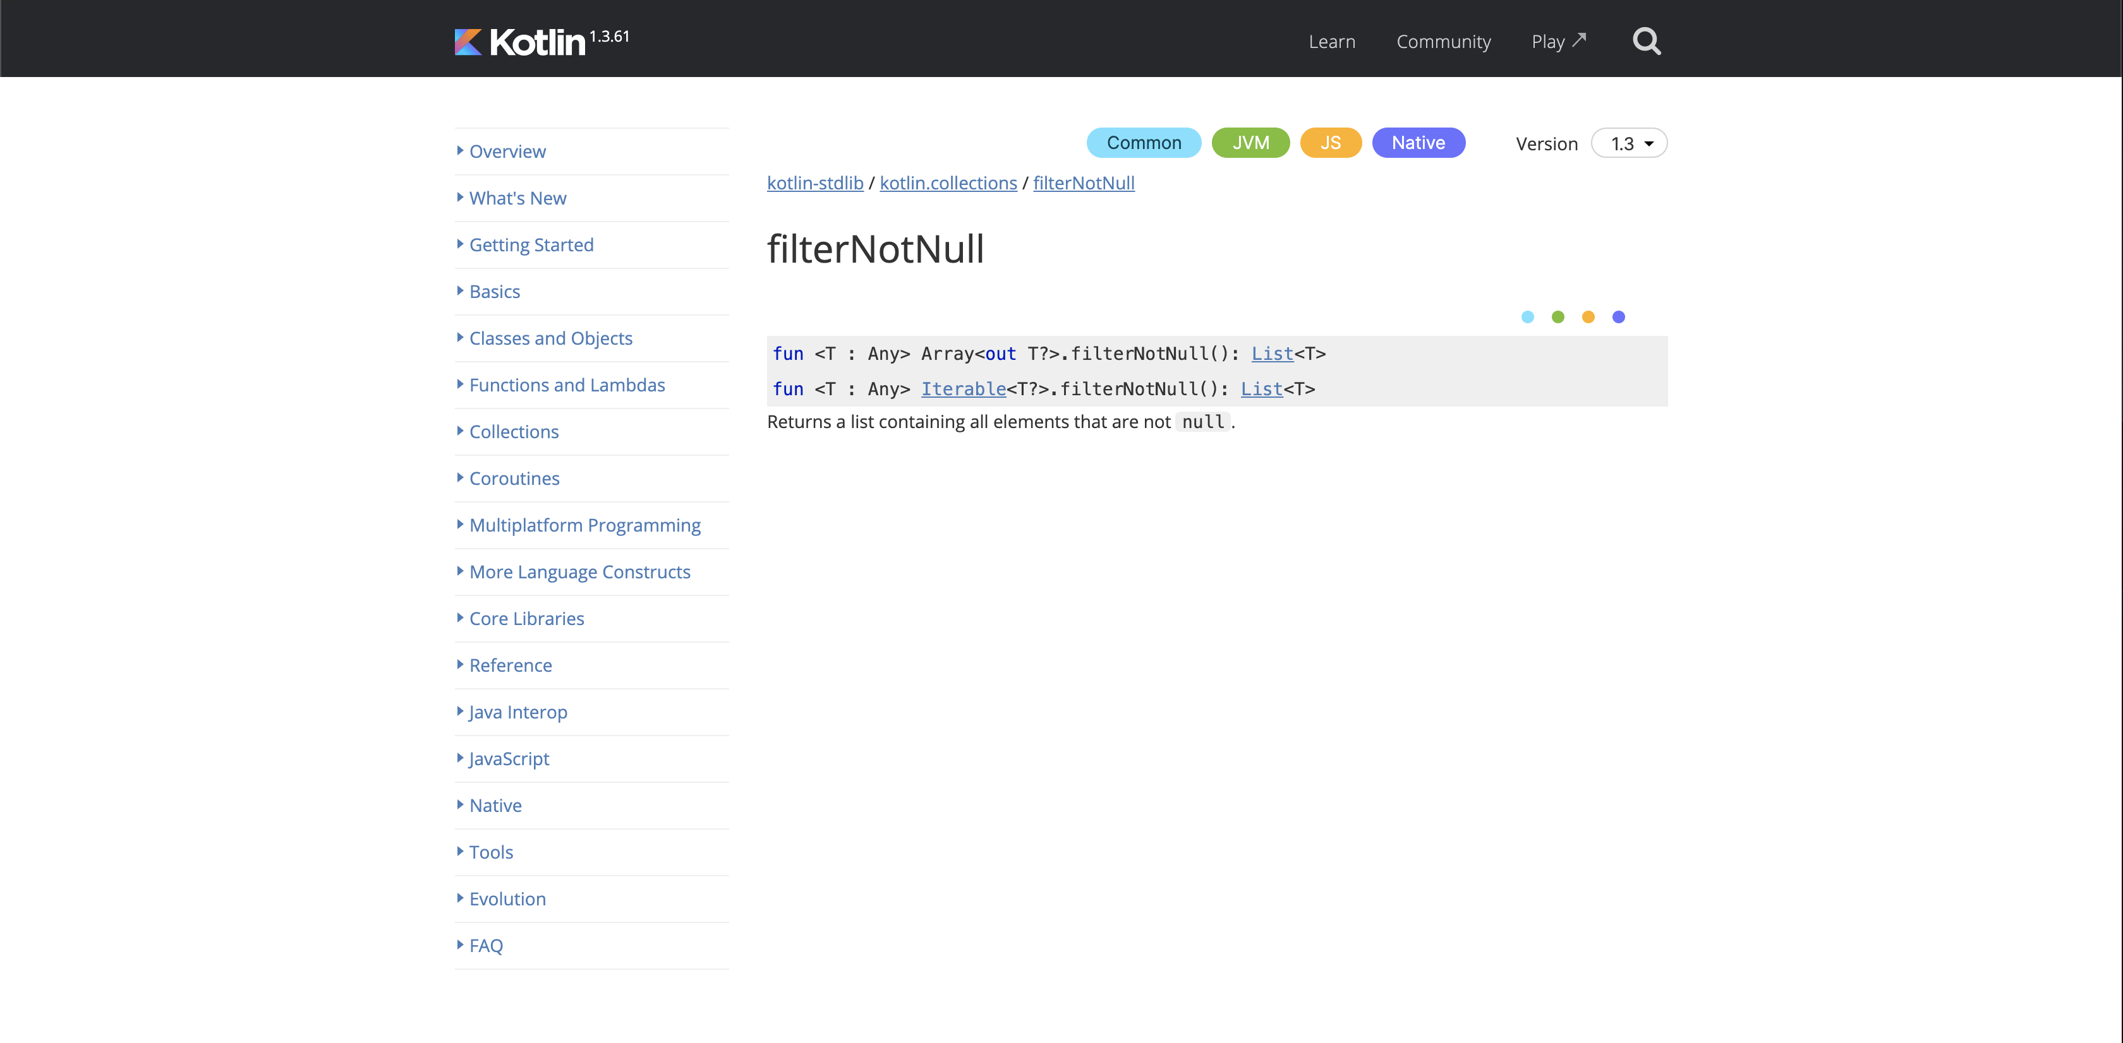The width and height of the screenshot is (2123, 1043).
Task: Expand the Coroutines sidebar section
Action: click(514, 479)
